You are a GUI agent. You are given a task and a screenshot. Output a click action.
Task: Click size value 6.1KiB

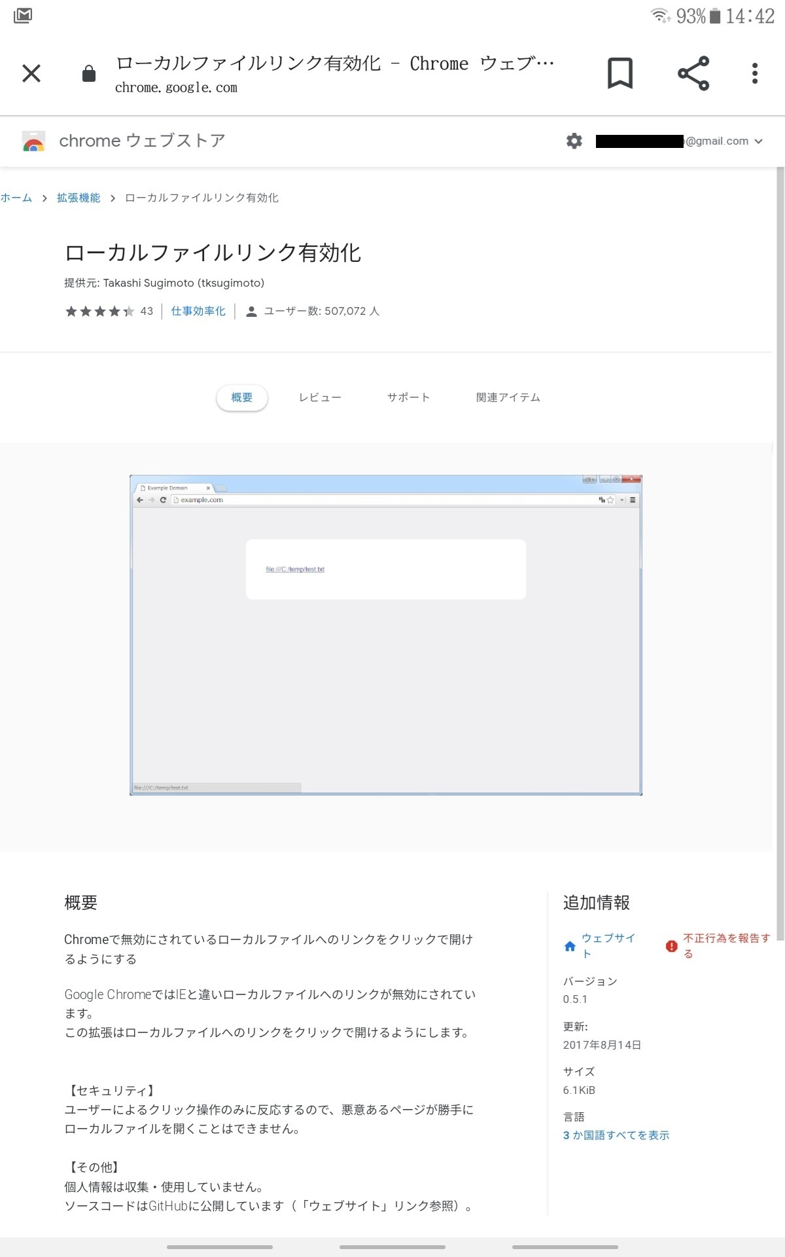point(579,1090)
